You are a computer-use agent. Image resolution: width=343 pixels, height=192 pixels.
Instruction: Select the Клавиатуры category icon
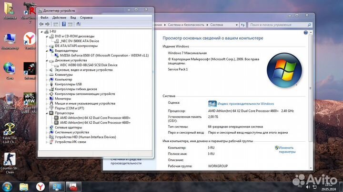click(51, 75)
